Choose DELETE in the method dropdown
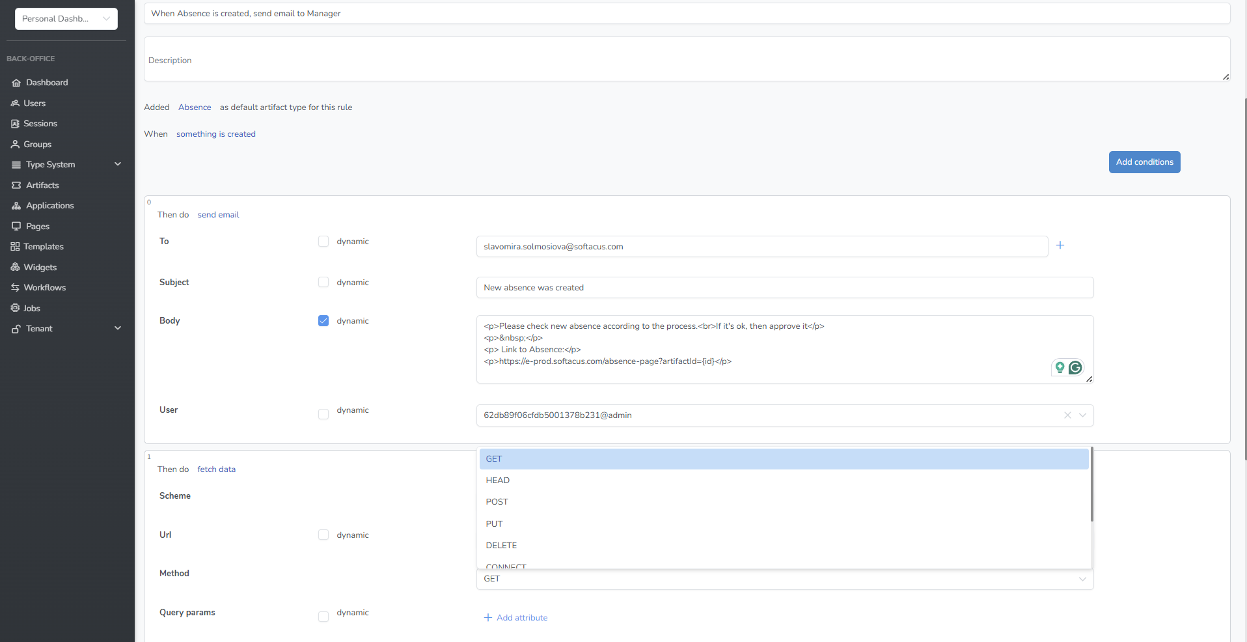 (x=501, y=545)
